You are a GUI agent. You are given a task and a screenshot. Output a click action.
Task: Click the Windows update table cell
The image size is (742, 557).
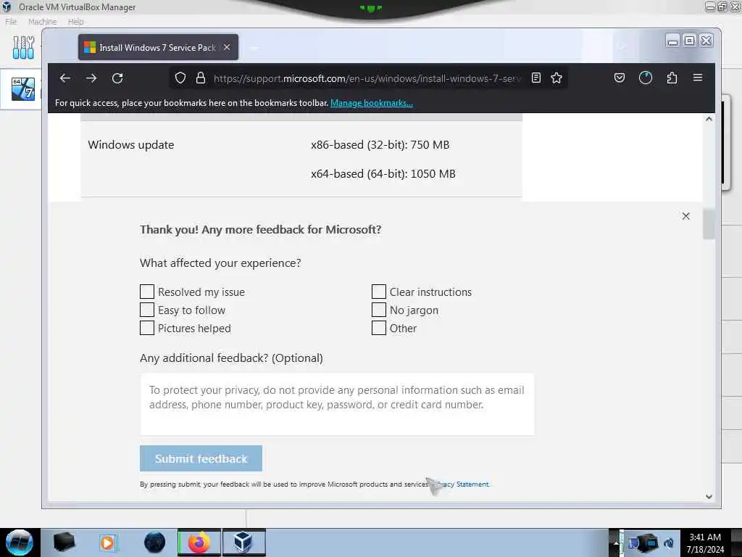(131, 145)
